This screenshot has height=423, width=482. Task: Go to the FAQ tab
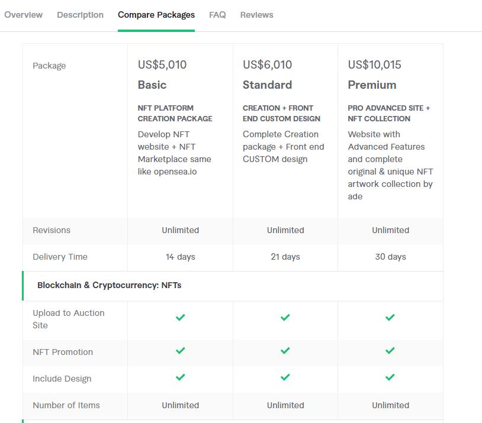click(x=217, y=15)
